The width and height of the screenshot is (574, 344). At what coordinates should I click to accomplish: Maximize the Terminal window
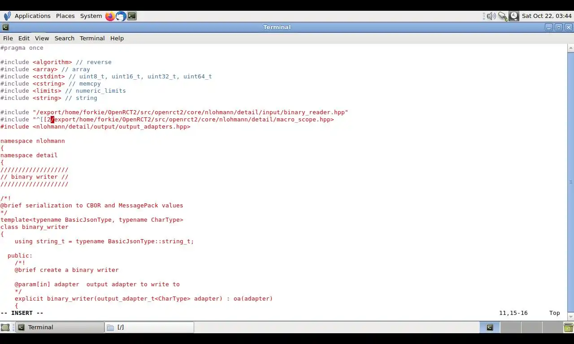coord(559,27)
